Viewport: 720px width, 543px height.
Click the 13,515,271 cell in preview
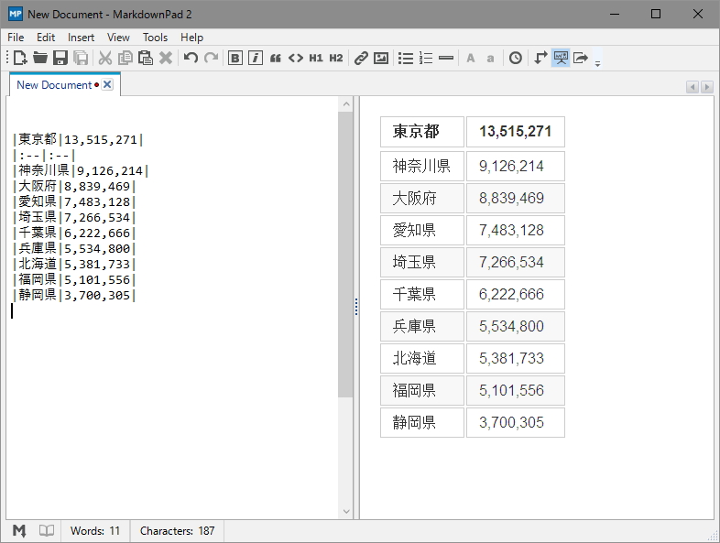click(516, 132)
